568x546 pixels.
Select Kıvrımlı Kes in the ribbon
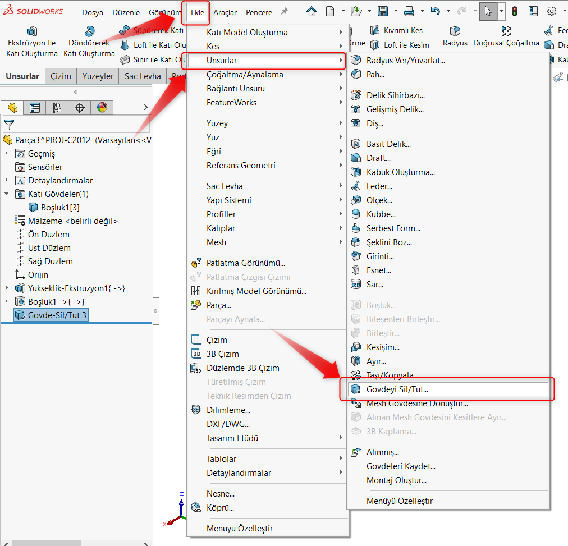pos(397,30)
